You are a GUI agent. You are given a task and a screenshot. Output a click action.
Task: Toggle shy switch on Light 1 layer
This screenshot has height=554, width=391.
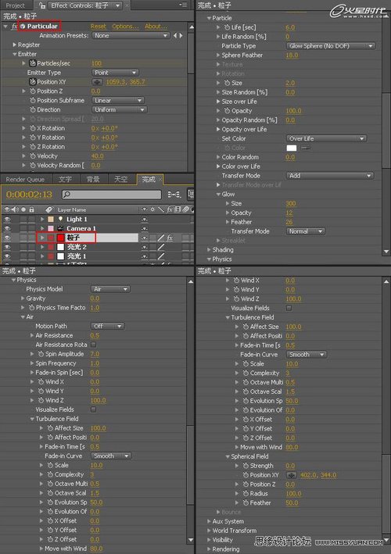(x=144, y=219)
